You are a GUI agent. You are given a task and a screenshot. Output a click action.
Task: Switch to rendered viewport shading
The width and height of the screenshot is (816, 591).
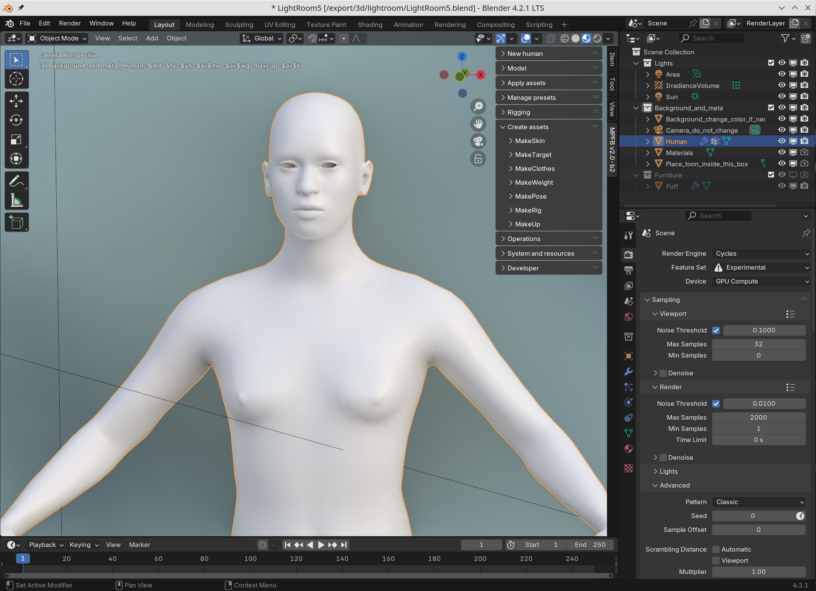point(597,38)
